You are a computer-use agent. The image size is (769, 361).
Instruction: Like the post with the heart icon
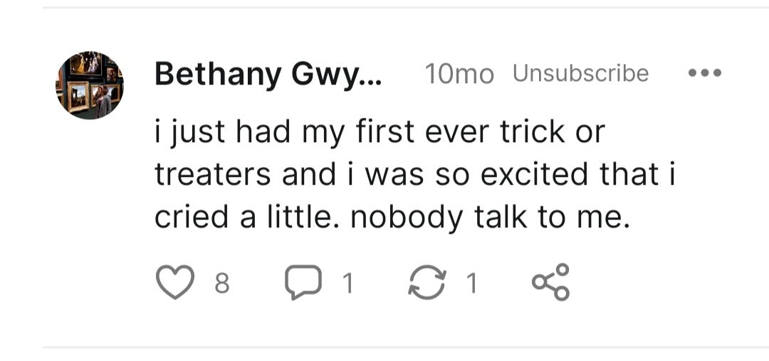175,282
